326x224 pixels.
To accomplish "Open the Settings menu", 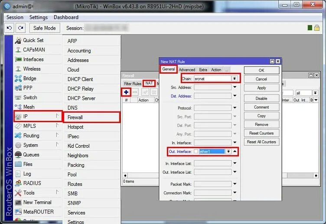I will pyautogui.click(x=39, y=17).
